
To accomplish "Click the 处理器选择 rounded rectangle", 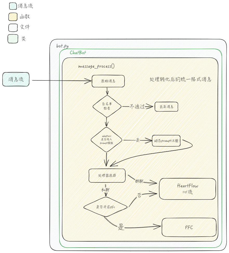I will (x=107, y=176).
